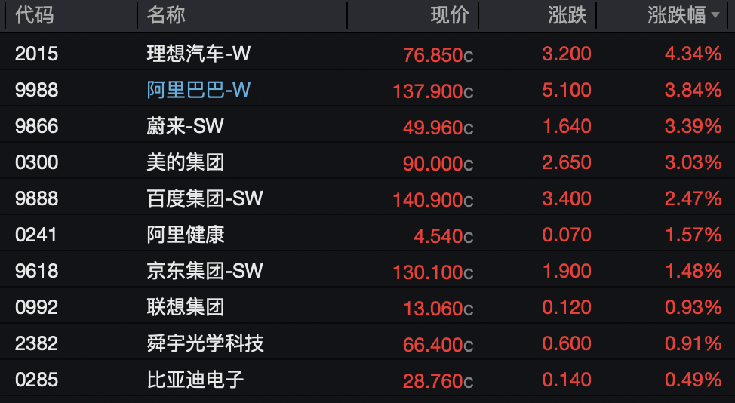Viewport: 735px width, 403px height.
Task: Select stock code 0285
Action: pyautogui.click(x=36, y=379)
